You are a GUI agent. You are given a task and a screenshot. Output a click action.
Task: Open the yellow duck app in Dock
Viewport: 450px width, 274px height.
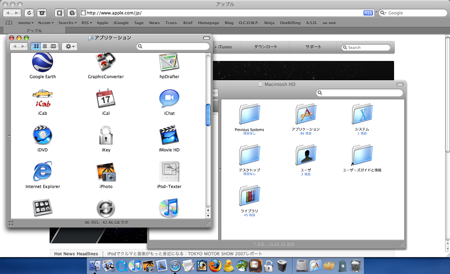[229, 265]
